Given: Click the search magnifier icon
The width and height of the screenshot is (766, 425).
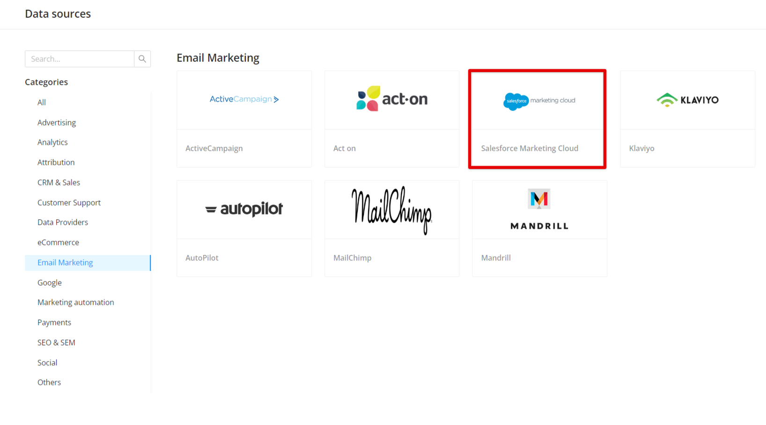Looking at the screenshot, I should 142,59.
